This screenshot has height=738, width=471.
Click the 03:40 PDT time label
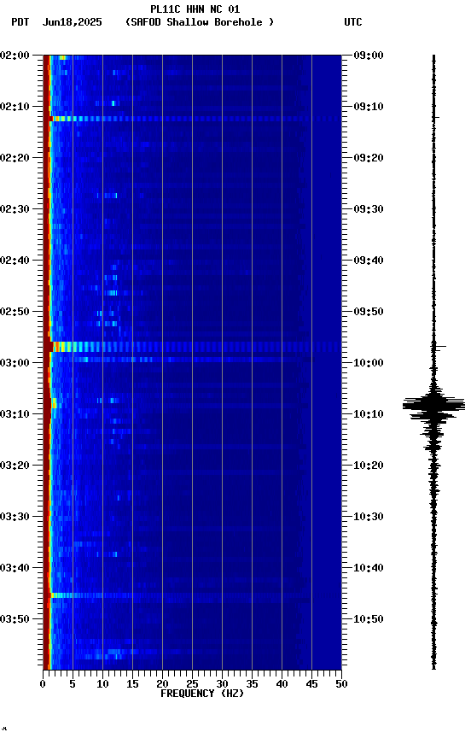click(x=15, y=568)
